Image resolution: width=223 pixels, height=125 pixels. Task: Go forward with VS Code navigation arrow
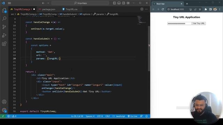tap(48, 3)
